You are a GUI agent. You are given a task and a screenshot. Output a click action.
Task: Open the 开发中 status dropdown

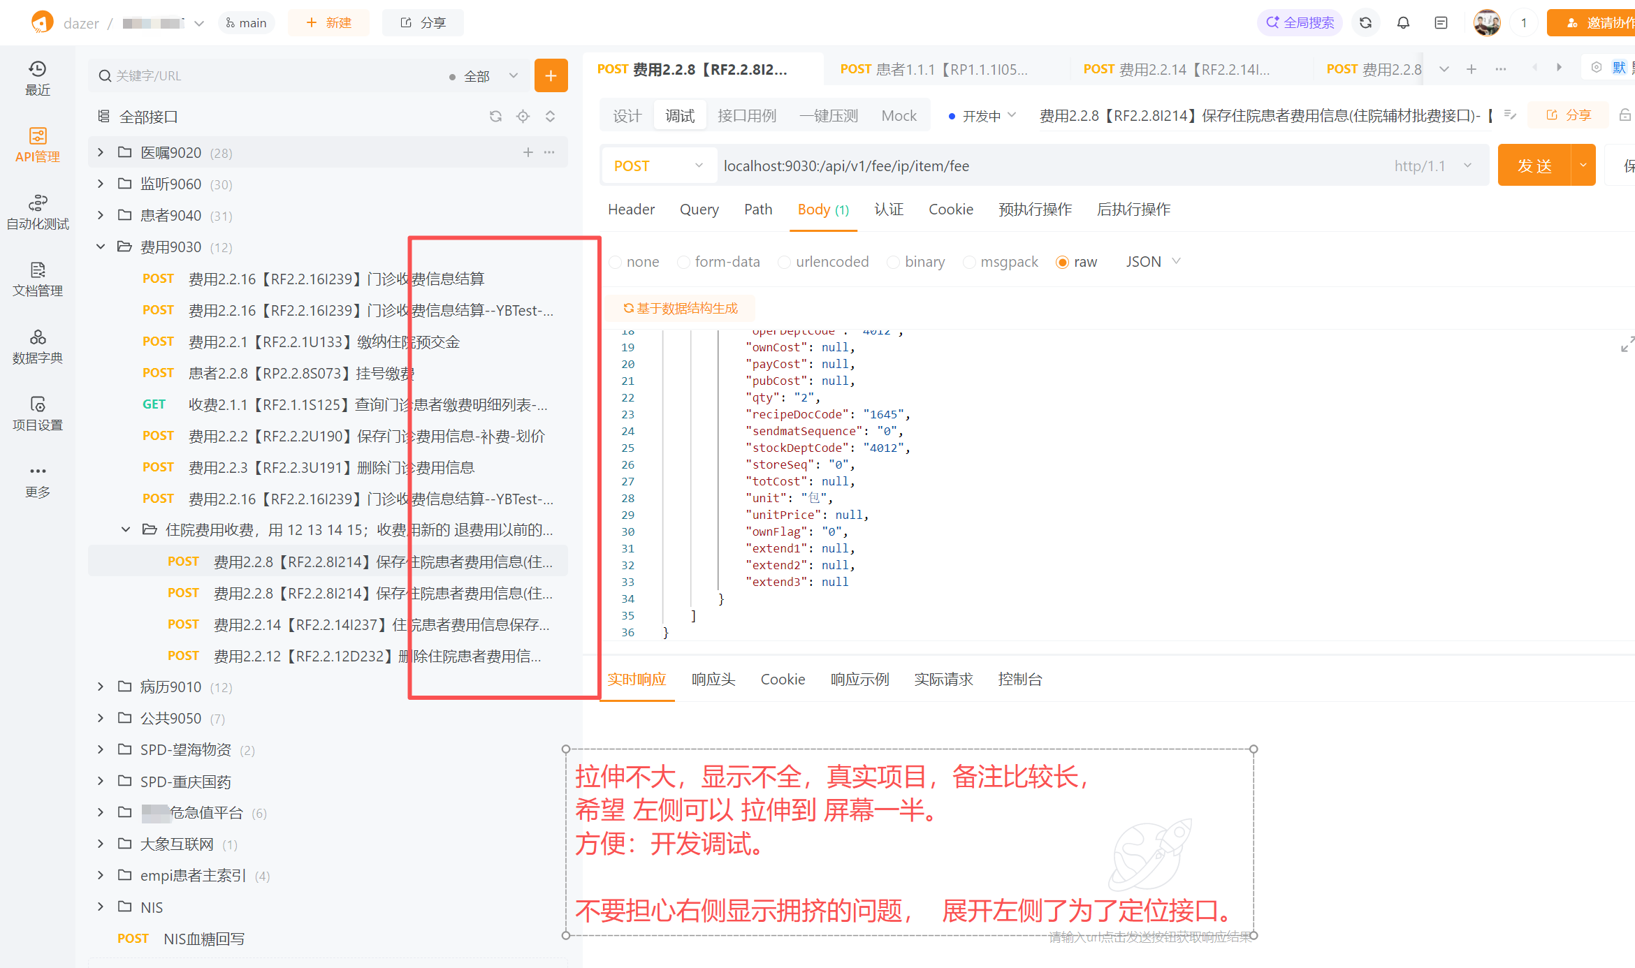[x=981, y=116]
